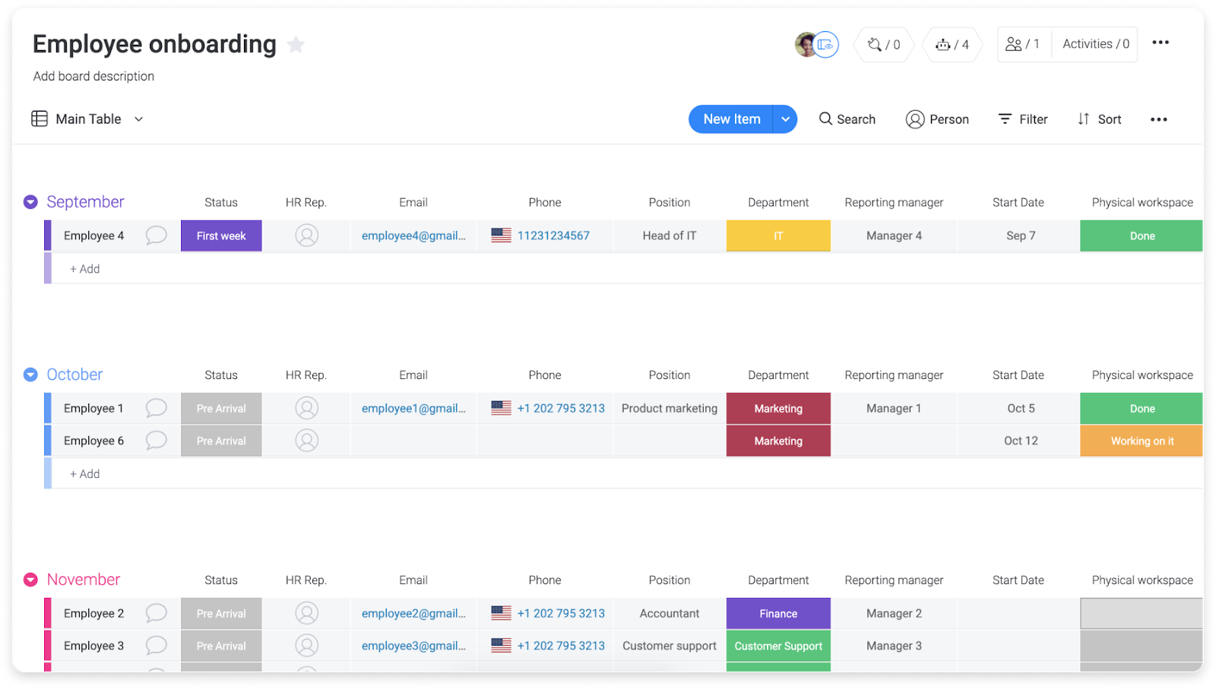Image resolution: width=1216 pixels, height=689 pixels.
Task: Open conversation bubble for Employee 4
Action: coord(156,235)
